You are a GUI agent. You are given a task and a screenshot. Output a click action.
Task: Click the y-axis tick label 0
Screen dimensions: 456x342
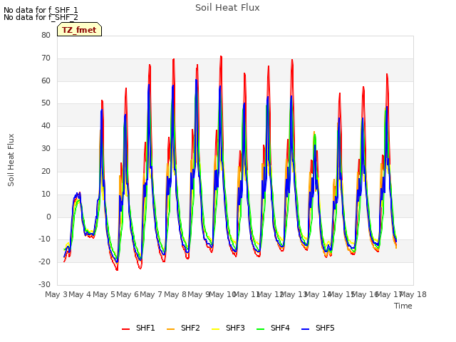[48, 217]
